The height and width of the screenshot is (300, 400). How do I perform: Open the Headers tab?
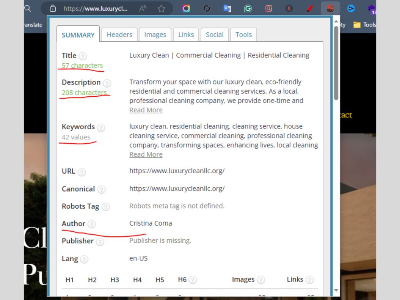pyautogui.click(x=119, y=34)
